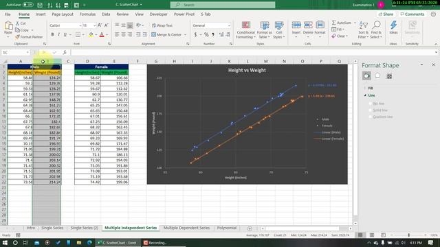Click the Borders icon
Screen dimensions: 440x247
pos(78,34)
